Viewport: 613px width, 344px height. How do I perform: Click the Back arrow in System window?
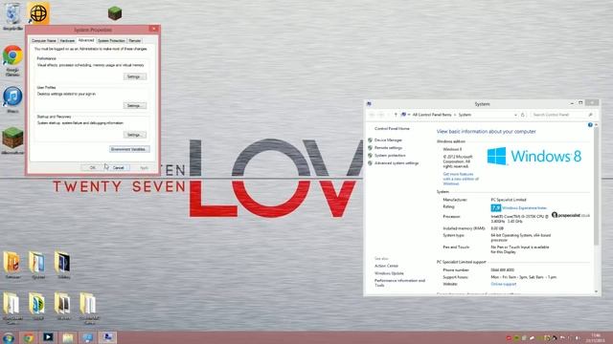372,115
